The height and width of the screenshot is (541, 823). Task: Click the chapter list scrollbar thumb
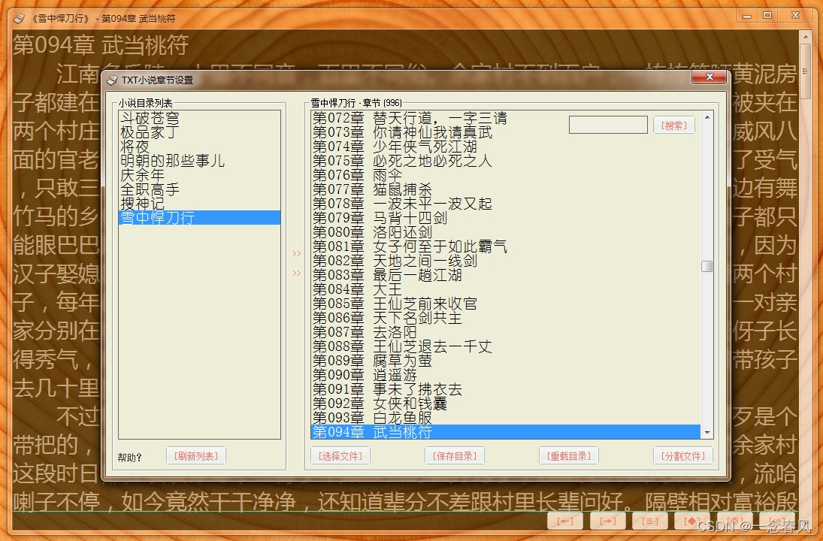click(x=707, y=266)
